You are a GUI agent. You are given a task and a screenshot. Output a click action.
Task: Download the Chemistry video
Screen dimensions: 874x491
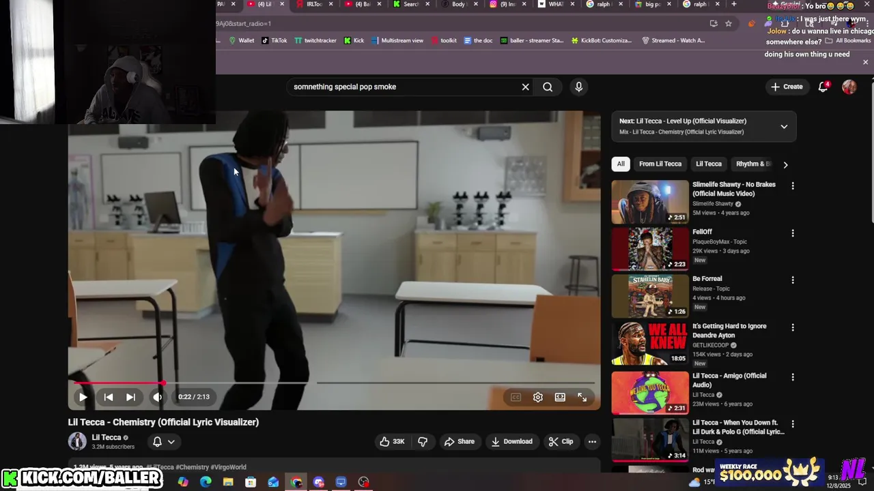coord(511,442)
